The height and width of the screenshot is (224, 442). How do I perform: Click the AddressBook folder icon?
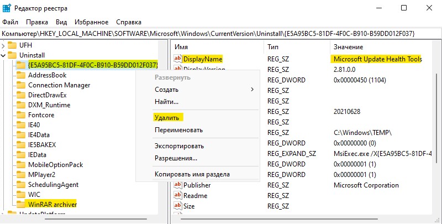point(21,75)
